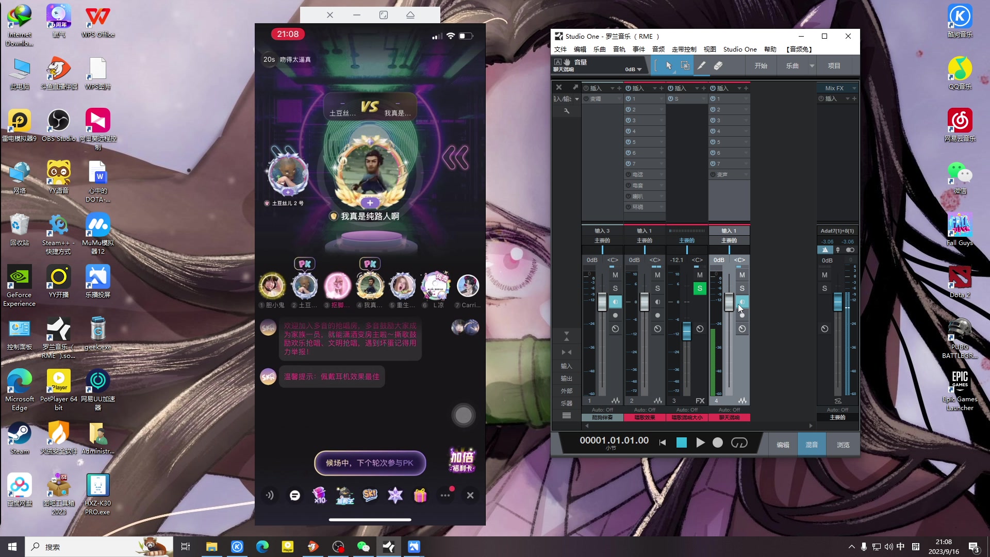Toggle power of 电话 insert effect
Image resolution: width=990 pixels, height=557 pixels.
pyautogui.click(x=629, y=174)
